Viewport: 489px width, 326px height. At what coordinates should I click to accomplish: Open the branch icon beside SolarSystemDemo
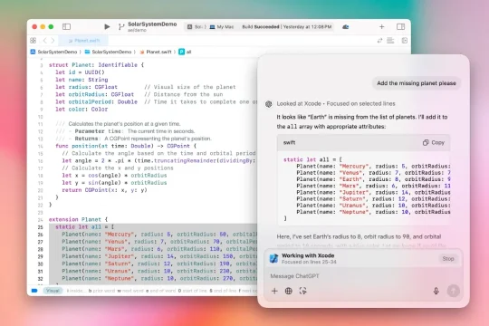pyautogui.click(x=121, y=27)
